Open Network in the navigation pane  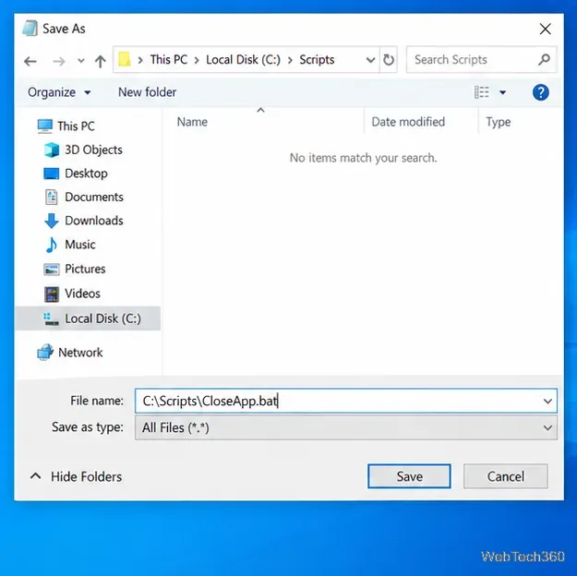click(x=70, y=353)
